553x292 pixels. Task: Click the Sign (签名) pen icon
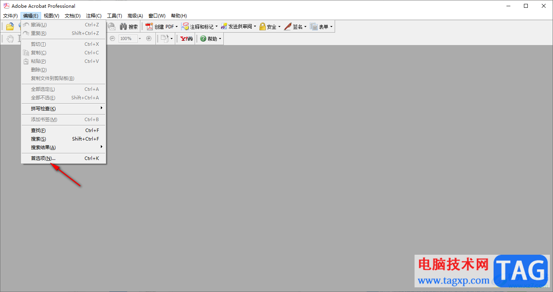point(288,27)
